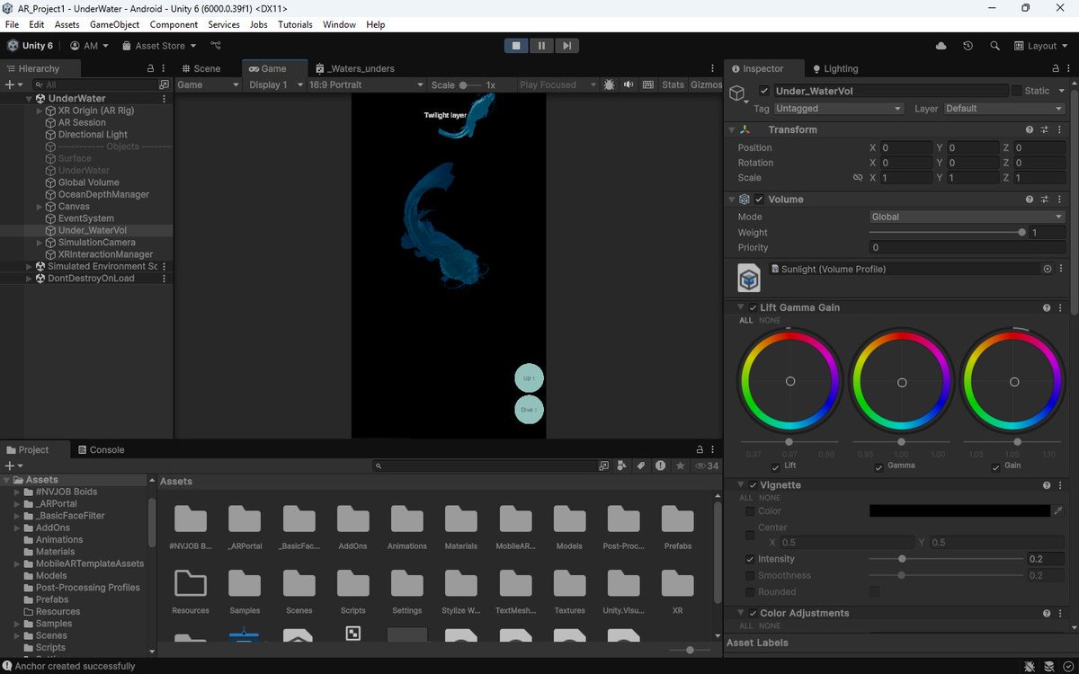The height and width of the screenshot is (674, 1079).
Task: Switch to the Lighting tab
Action: 835,68
